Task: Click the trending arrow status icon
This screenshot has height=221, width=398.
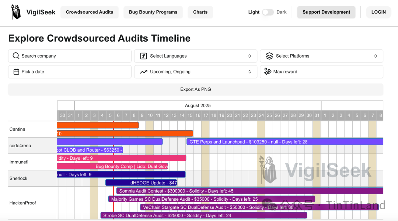Action: click(x=144, y=72)
